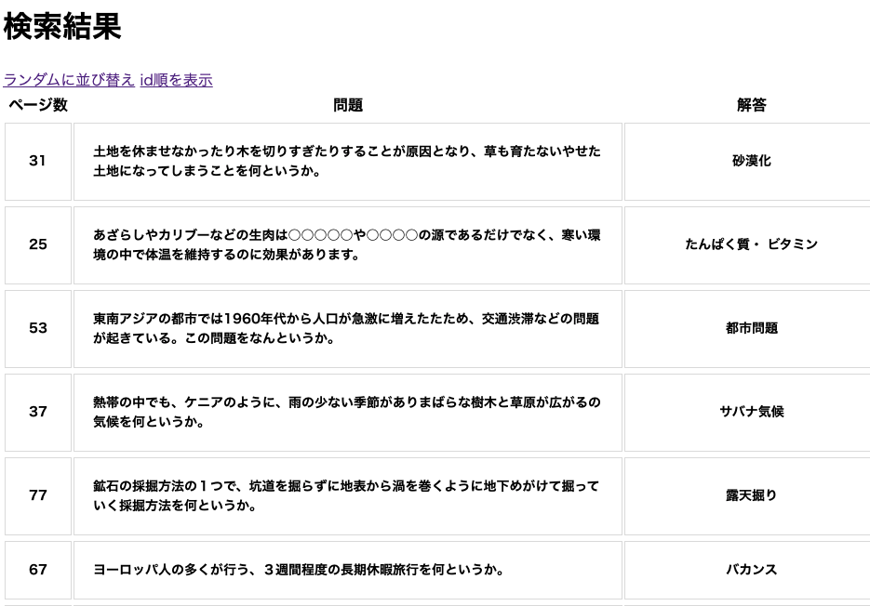
Task: Click the question mentioning ケニア climate
Action: point(347,412)
